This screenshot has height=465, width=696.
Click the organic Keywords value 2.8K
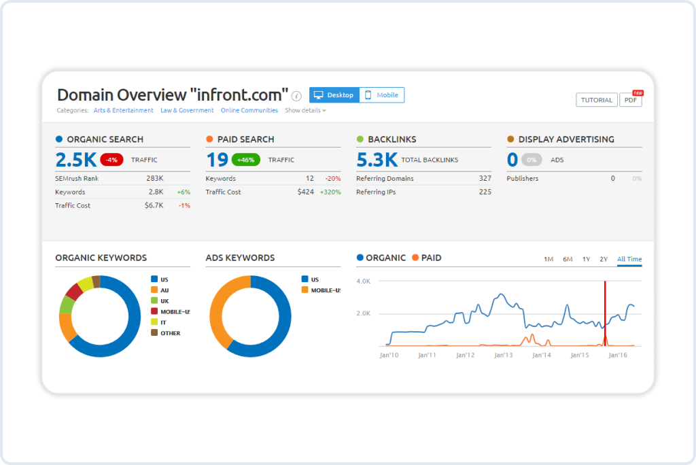click(156, 192)
